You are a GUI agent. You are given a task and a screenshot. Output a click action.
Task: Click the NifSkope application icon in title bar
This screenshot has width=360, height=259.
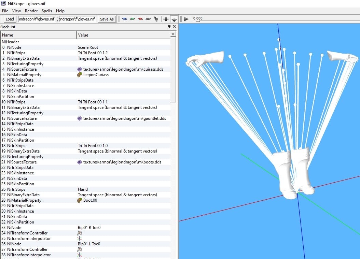click(x=3, y=3)
